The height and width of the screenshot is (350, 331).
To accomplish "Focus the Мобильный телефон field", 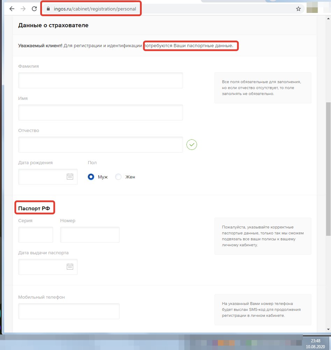I will 69,311.
